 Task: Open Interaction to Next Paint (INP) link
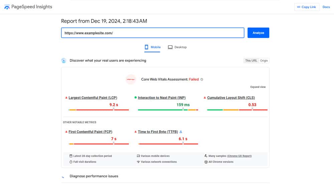pos(162,98)
